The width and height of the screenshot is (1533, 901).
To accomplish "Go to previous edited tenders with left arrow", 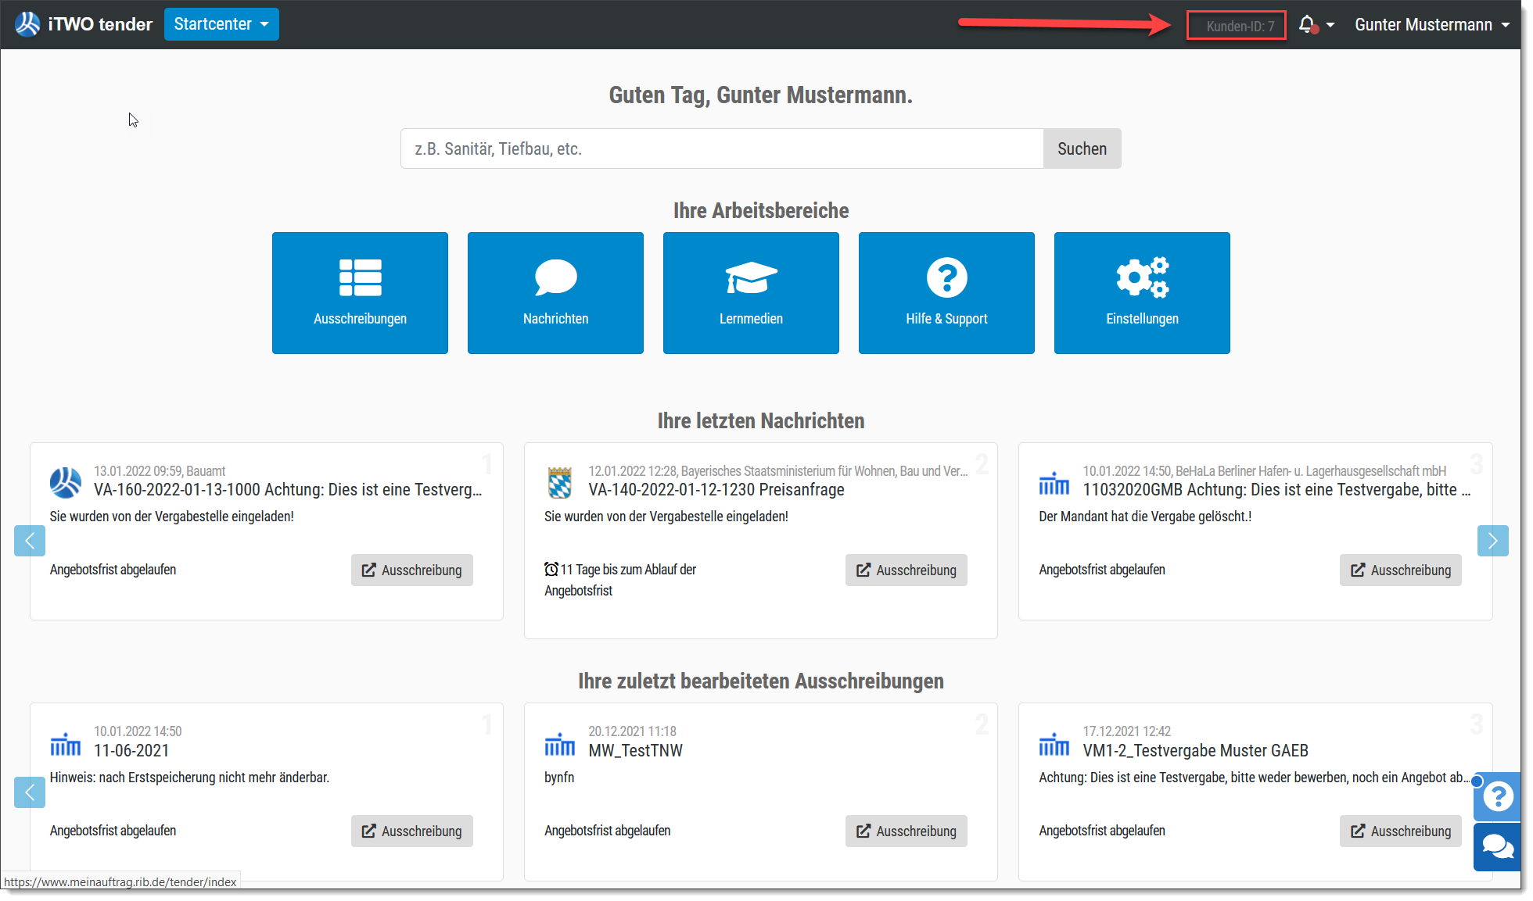I will (x=30, y=792).
